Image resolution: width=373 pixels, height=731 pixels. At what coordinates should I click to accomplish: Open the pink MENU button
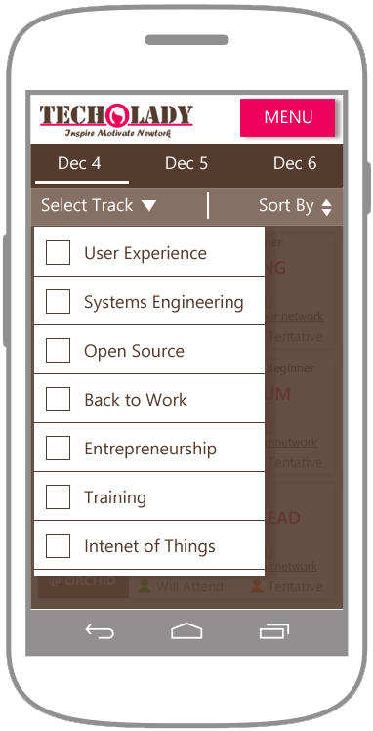288,117
